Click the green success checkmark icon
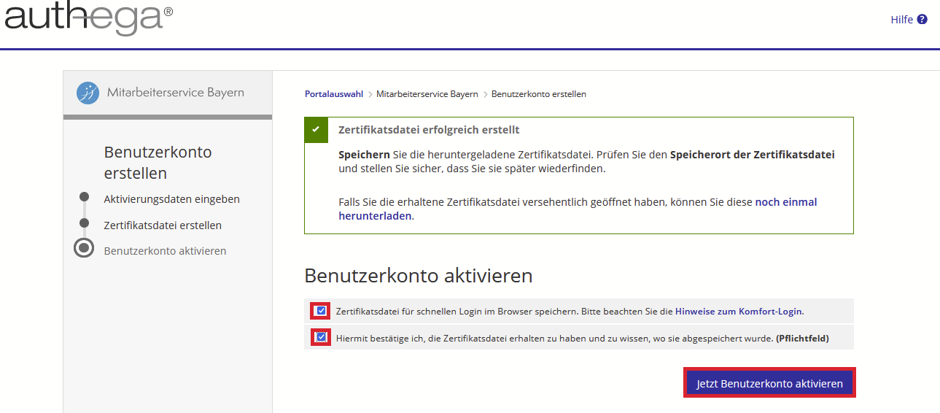Image resolution: width=940 pixels, height=413 pixels. pyautogui.click(x=316, y=130)
